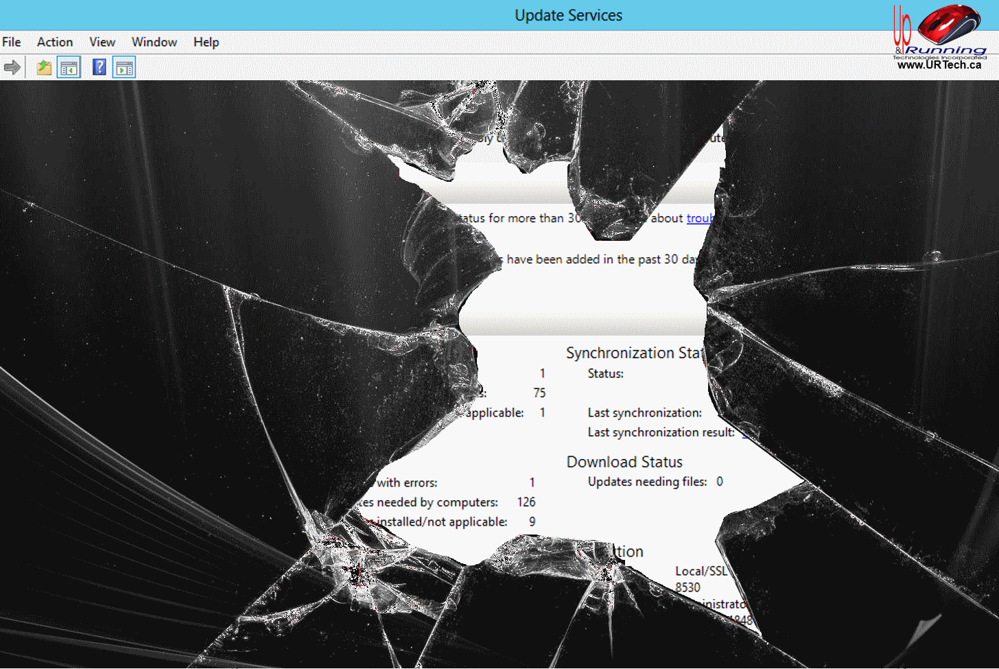Open the Action menu
Viewport: 999px width, 669px height.
55,42
